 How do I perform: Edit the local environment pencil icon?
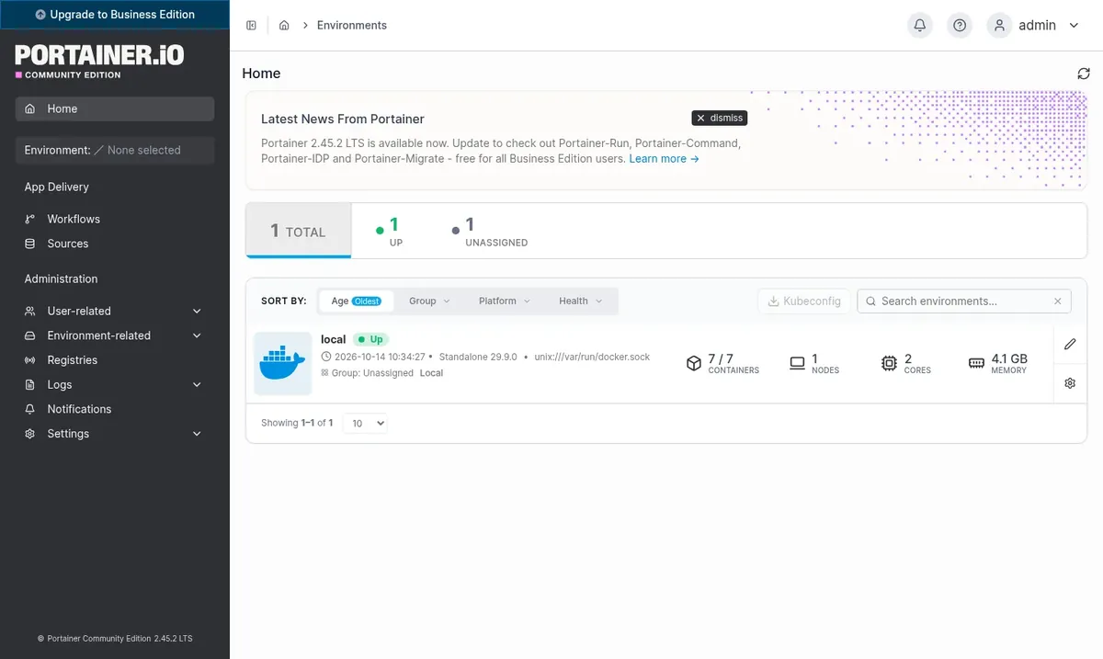pos(1070,344)
